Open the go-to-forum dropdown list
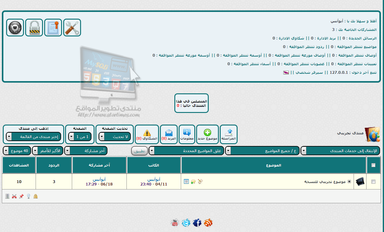Screen dimensions: 384x232 (x=34, y=137)
